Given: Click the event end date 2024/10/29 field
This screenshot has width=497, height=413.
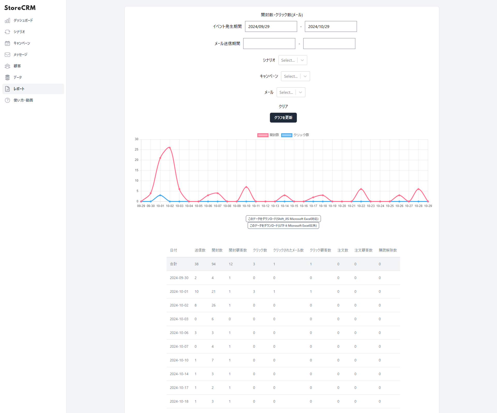Looking at the screenshot, I should tap(331, 26).
